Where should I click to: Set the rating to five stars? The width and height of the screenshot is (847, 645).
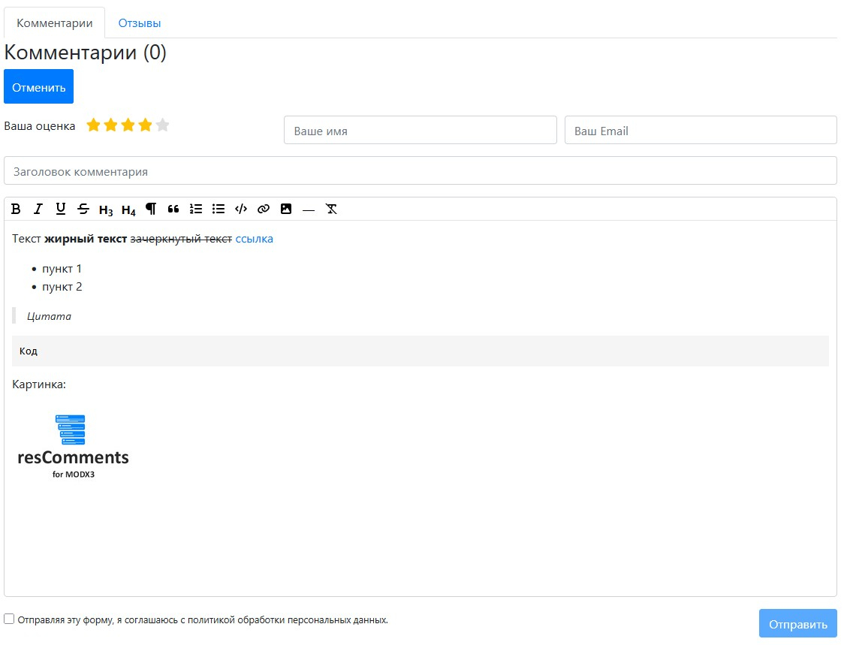[162, 125]
